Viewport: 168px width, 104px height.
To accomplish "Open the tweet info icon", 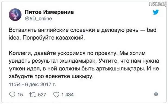I will (x=156, y=94).
